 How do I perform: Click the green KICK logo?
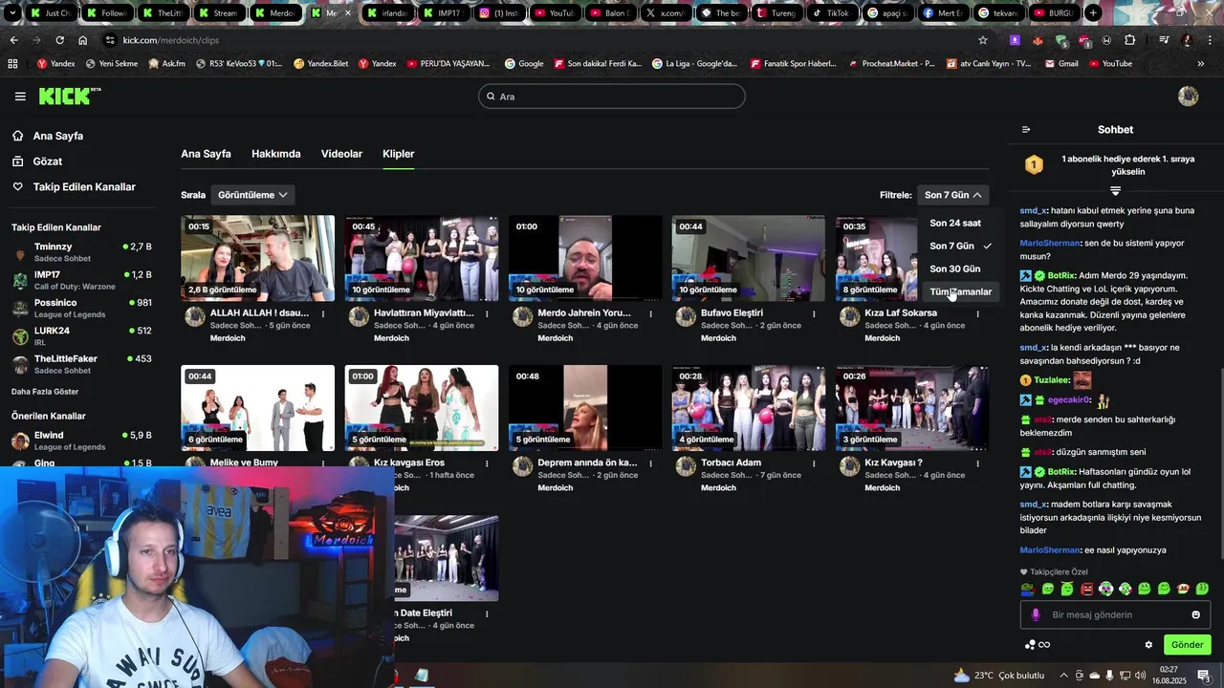click(69, 96)
